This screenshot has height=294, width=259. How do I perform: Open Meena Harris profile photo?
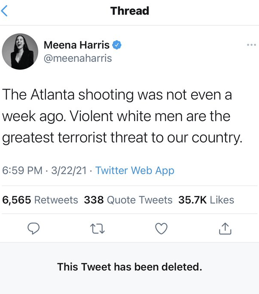pos(20,51)
